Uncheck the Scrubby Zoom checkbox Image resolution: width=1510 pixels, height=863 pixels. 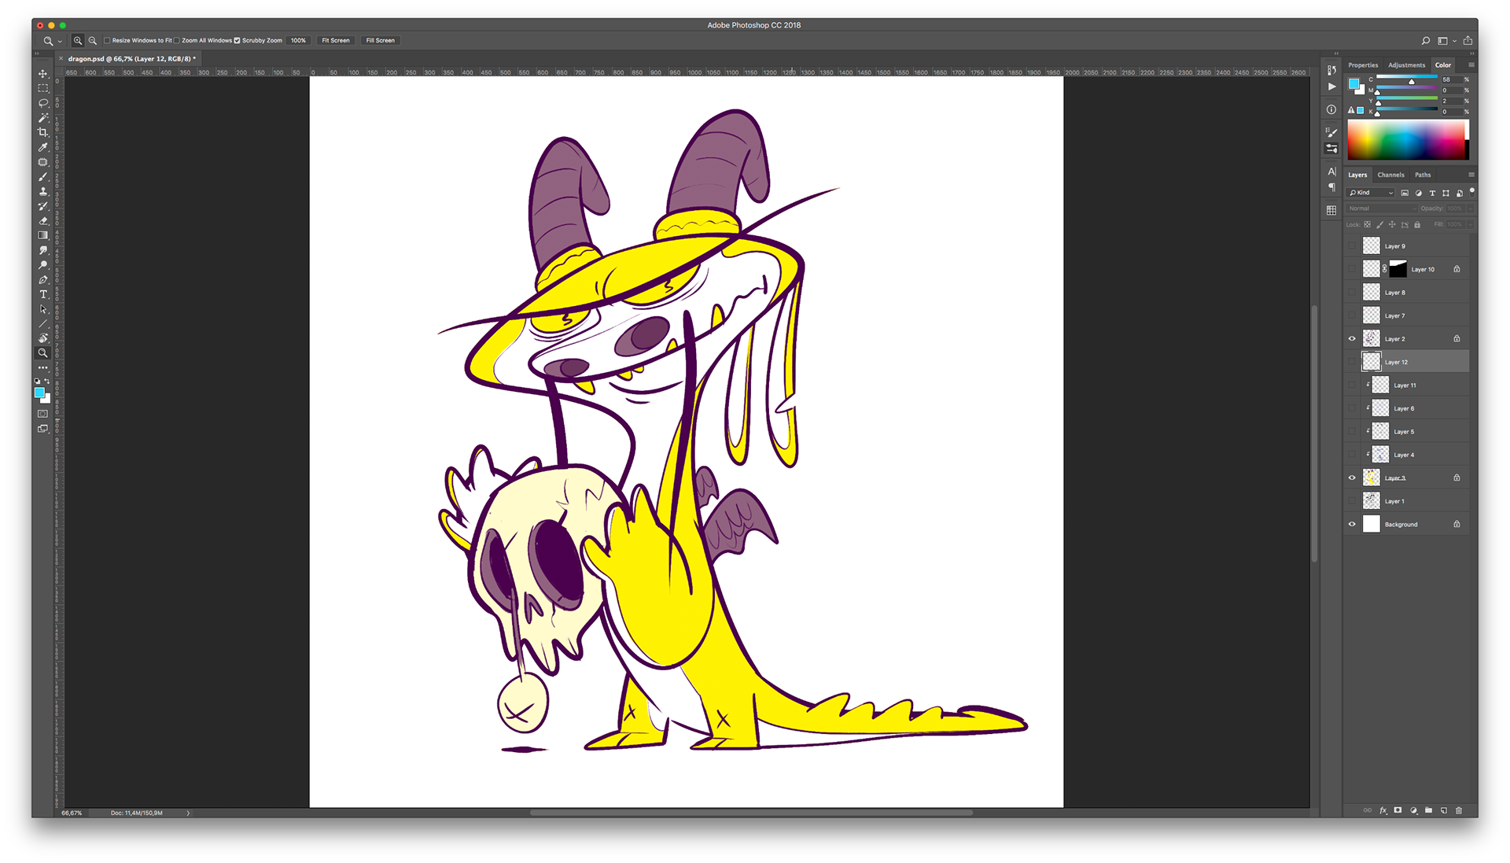pyautogui.click(x=237, y=40)
